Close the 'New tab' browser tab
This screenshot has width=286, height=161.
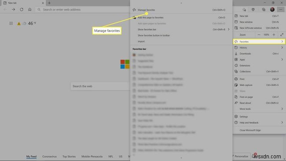(43, 3)
